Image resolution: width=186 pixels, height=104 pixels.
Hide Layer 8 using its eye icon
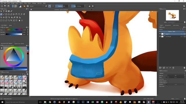tap(160, 34)
